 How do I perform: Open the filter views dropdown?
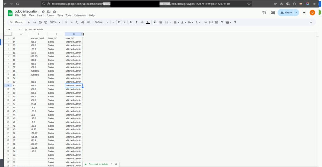click(x=228, y=22)
